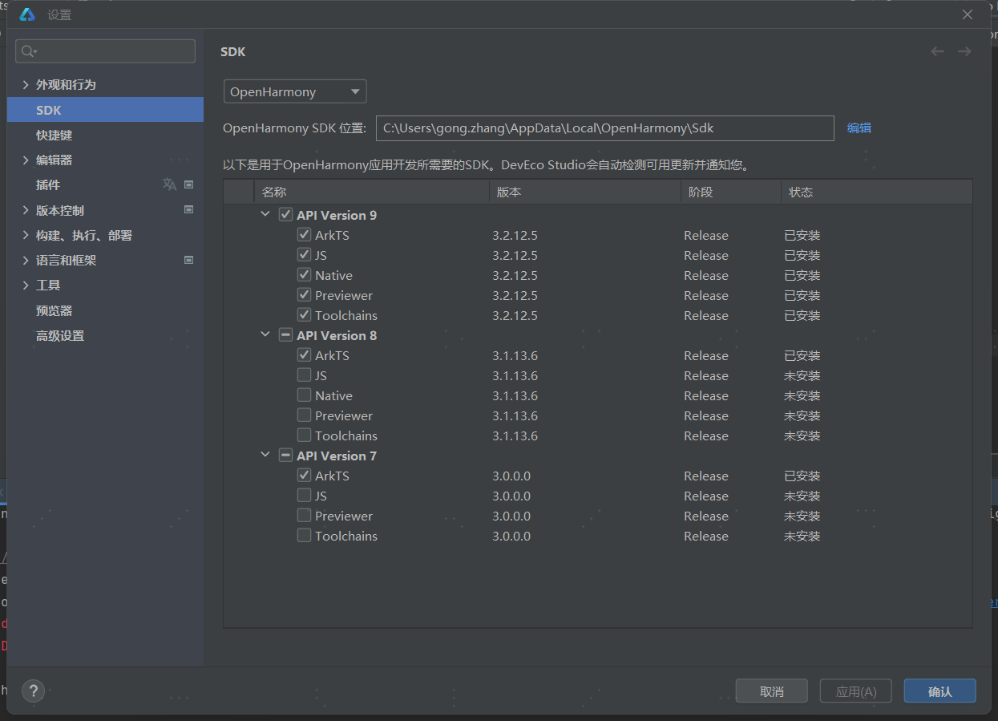Expand the 外观和行为 settings section

coord(26,84)
